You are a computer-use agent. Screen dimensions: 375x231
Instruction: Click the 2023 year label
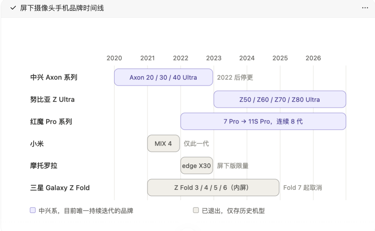click(x=214, y=58)
